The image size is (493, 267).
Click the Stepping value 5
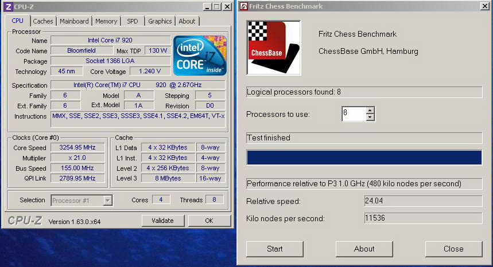pyautogui.click(x=210, y=95)
